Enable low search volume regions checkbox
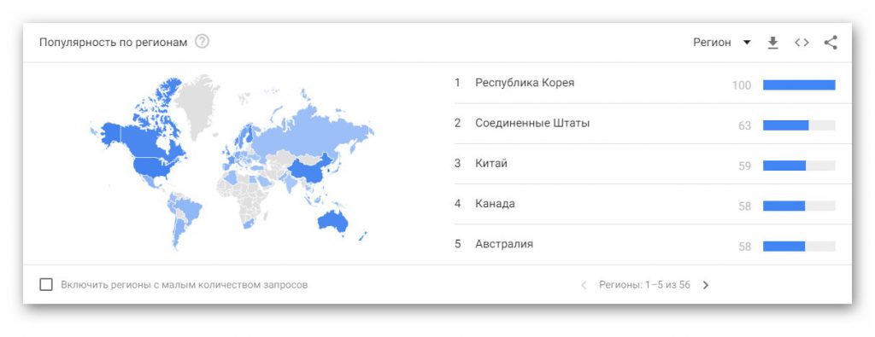 [46, 285]
